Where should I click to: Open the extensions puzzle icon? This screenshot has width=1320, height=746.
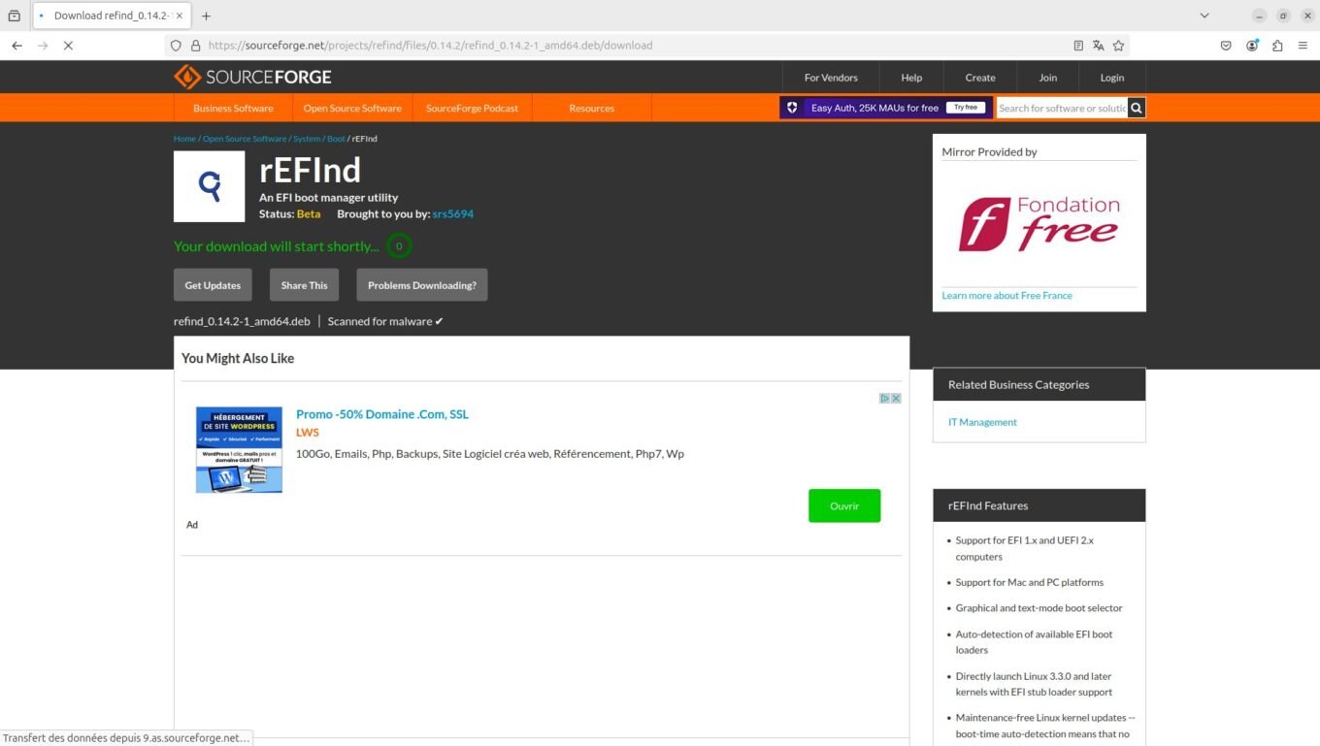[x=1277, y=46]
